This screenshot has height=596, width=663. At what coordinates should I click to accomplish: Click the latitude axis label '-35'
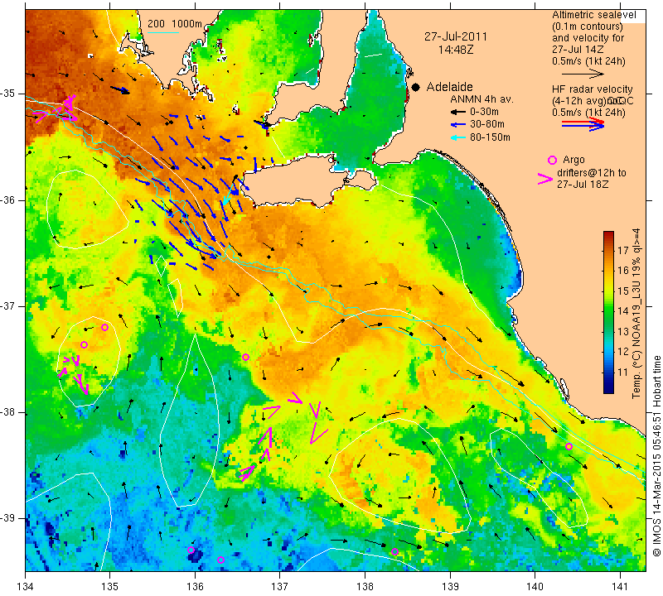coord(8,94)
